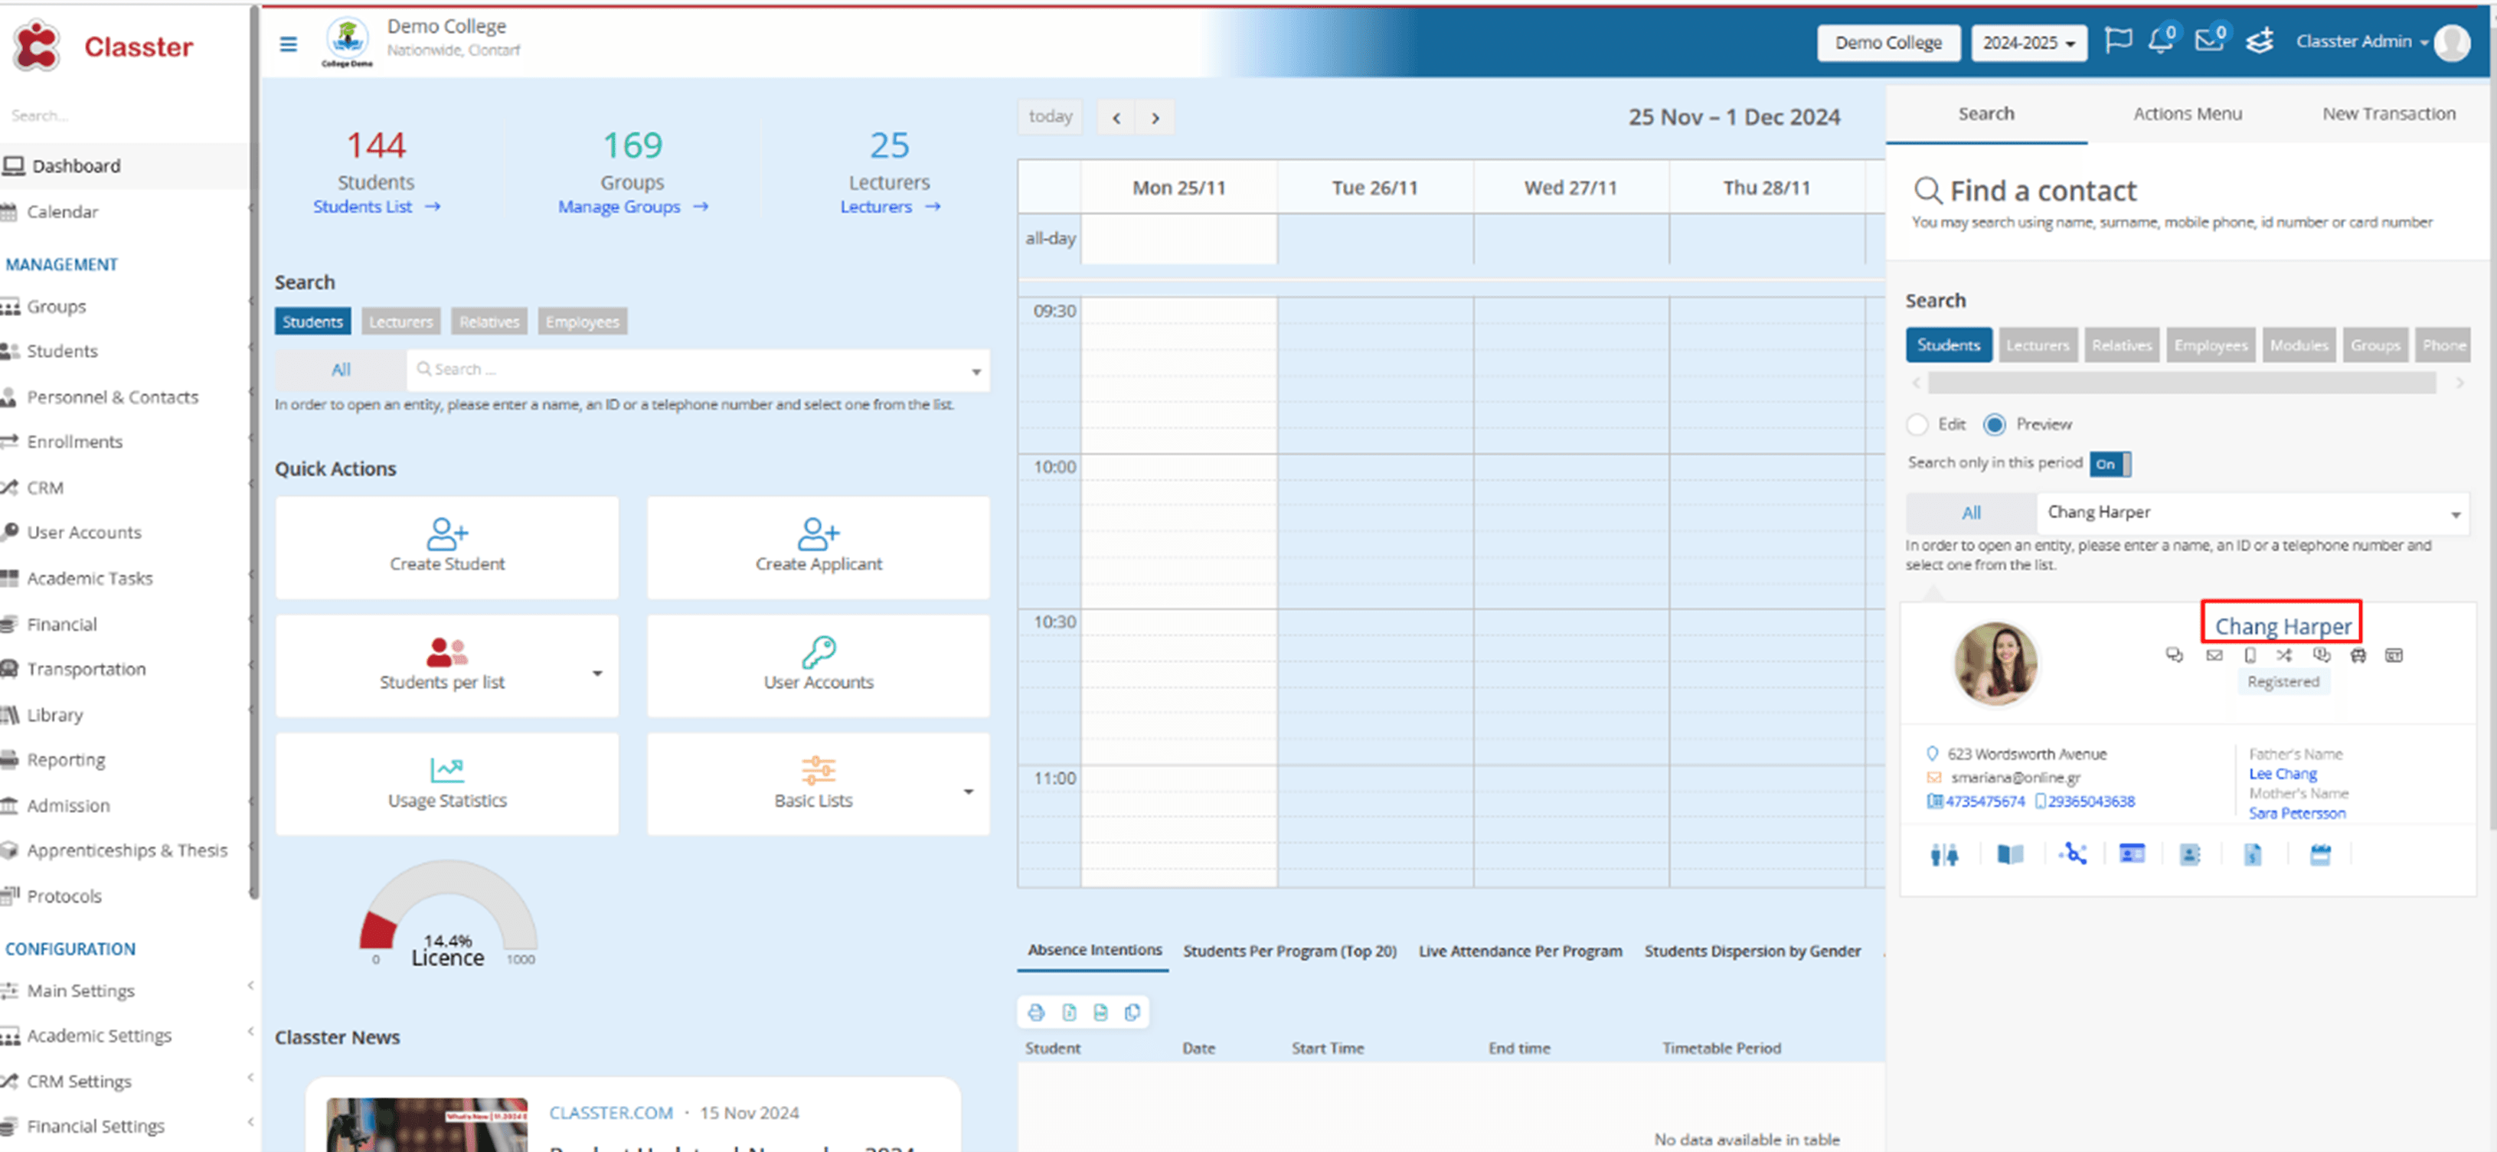2497x1152 pixels.
Task: Open Live Attendance Per Program tab
Action: coord(1520,951)
